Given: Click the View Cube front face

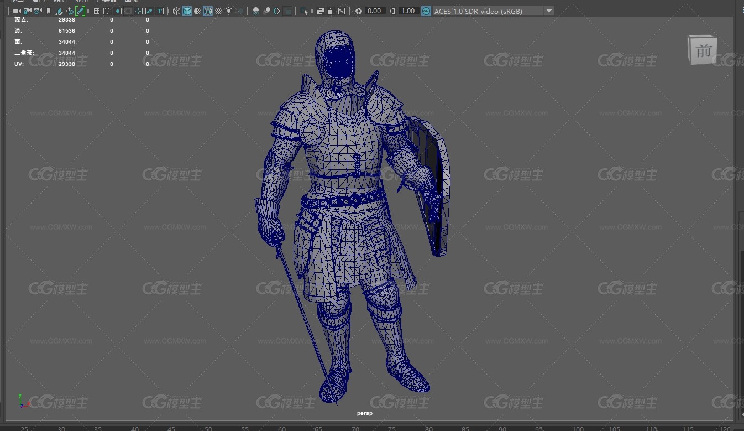Looking at the screenshot, I should click(703, 51).
